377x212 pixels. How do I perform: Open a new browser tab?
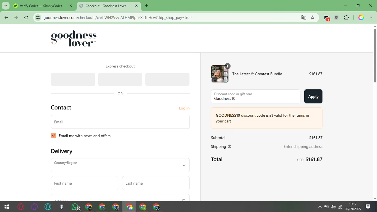(146, 6)
